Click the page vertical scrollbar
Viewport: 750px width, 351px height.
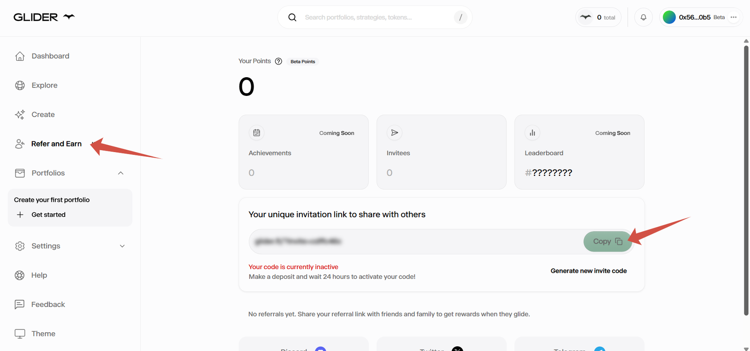tap(746, 178)
